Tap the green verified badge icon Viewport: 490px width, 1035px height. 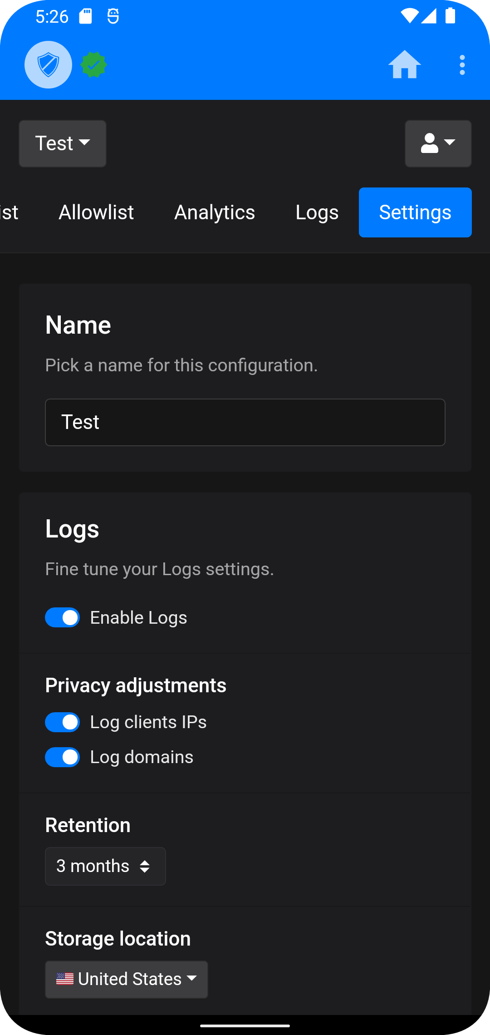tap(93, 65)
